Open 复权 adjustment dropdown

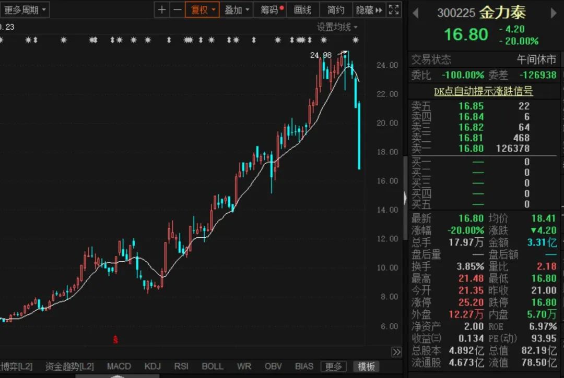(x=202, y=10)
